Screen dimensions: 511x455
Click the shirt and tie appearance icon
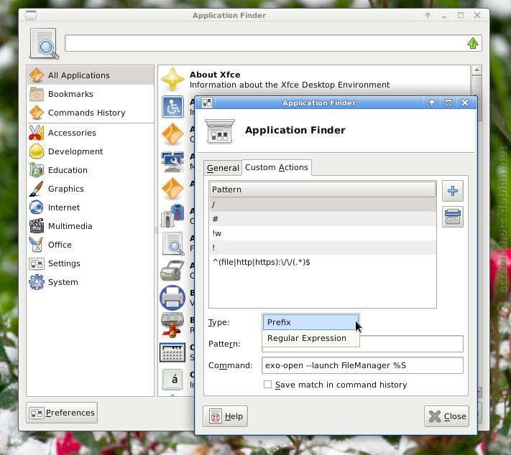172,215
